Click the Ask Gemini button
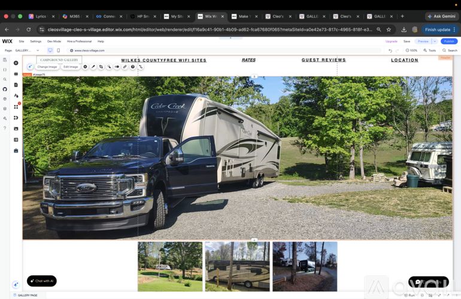461x299 pixels. [442, 17]
